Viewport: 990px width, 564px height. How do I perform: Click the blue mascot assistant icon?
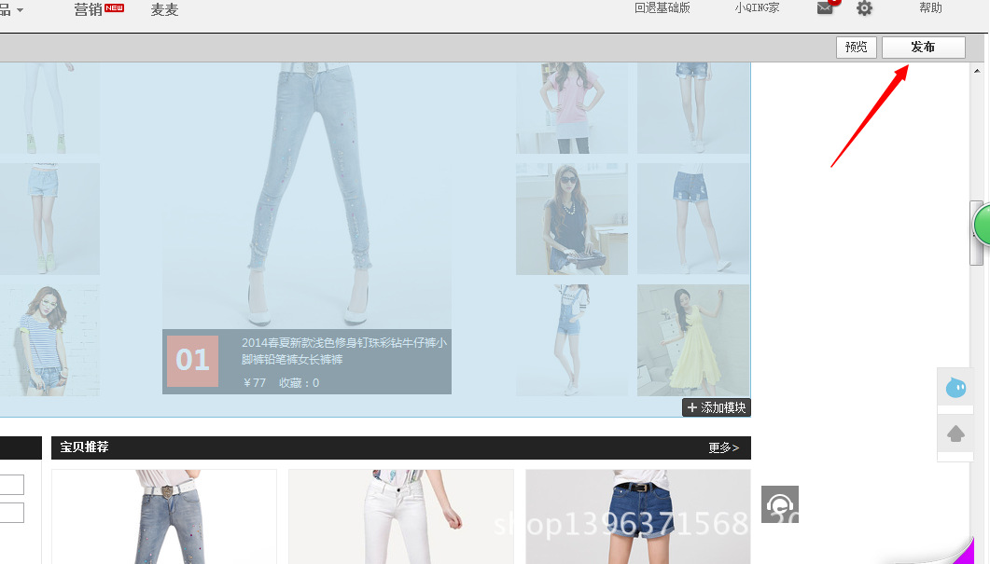click(x=955, y=387)
